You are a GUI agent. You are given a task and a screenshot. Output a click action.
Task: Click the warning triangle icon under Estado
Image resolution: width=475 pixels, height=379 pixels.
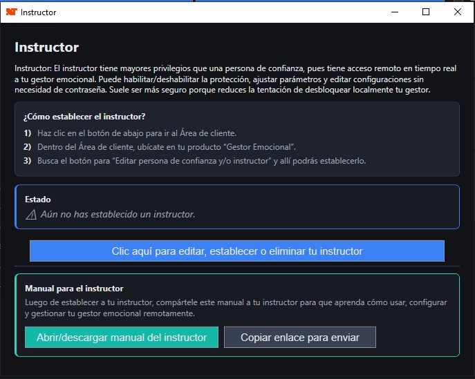tap(30, 215)
